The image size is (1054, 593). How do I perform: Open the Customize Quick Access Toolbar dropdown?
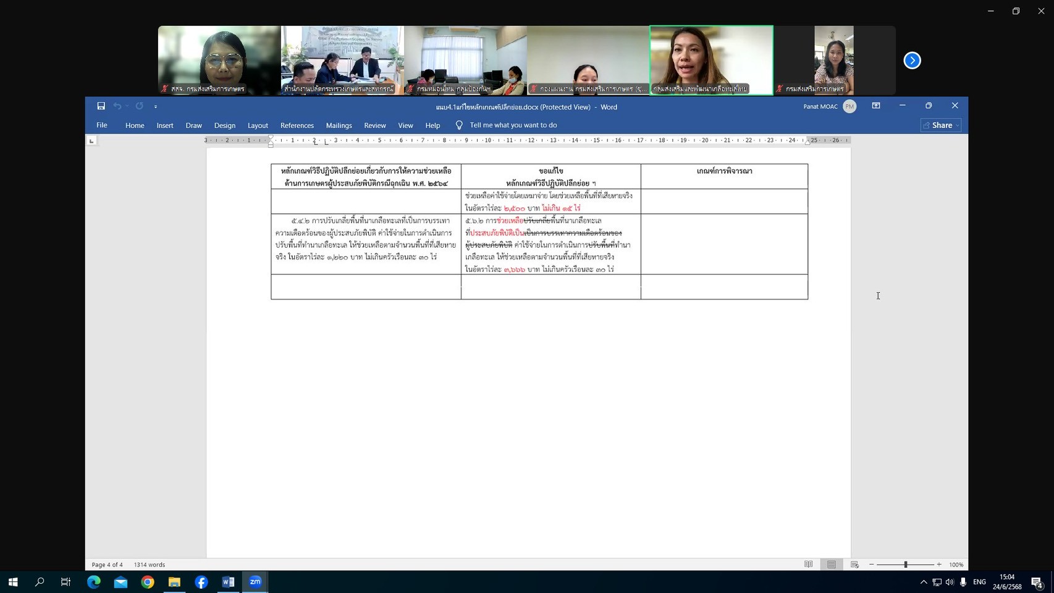pos(156,107)
